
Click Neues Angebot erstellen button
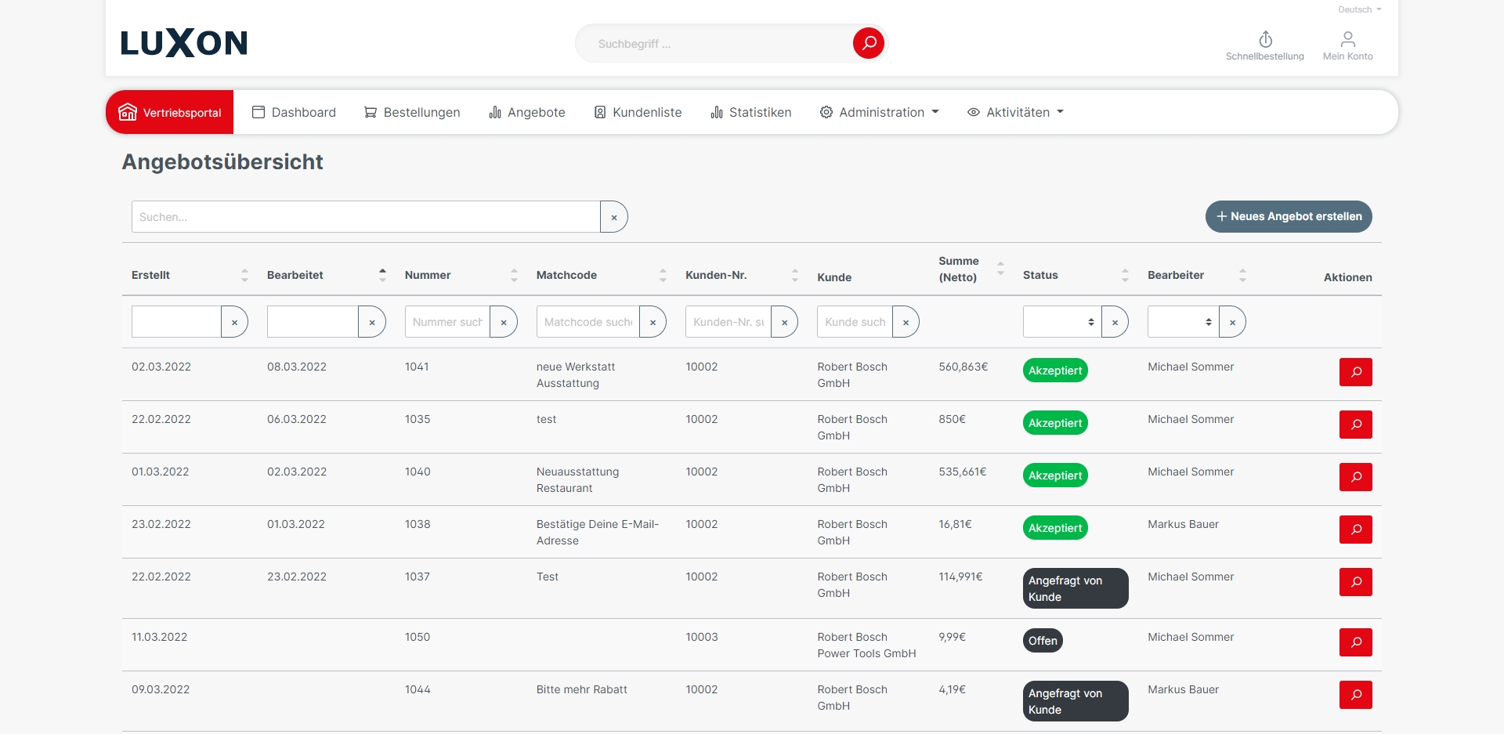pyautogui.click(x=1288, y=217)
